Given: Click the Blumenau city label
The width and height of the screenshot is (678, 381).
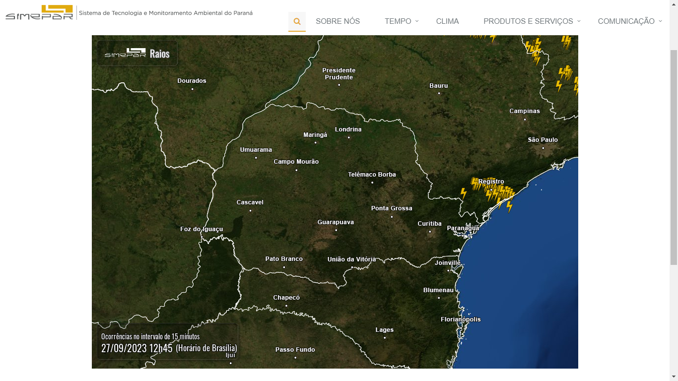Looking at the screenshot, I should (439, 290).
